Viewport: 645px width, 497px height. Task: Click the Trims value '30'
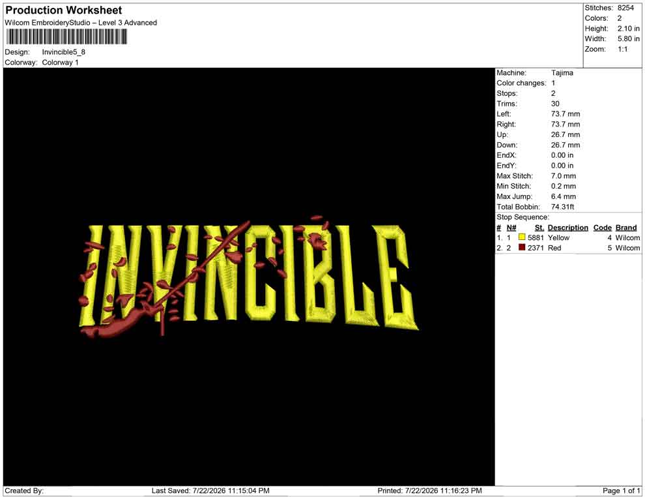click(x=555, y=103)
